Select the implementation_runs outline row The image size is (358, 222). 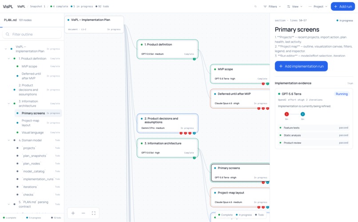[x=38, y=179]
